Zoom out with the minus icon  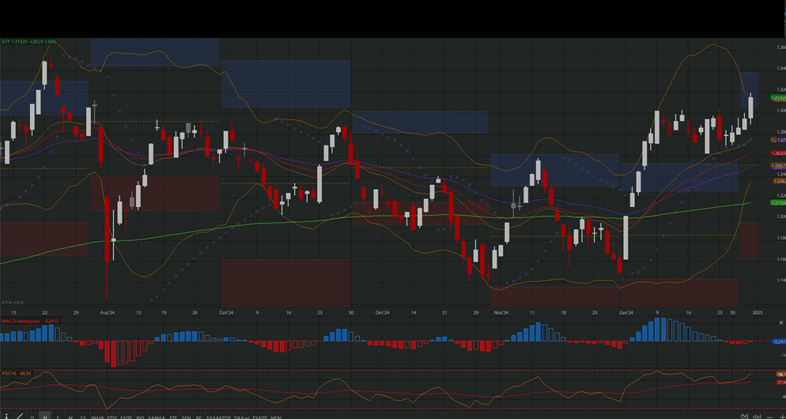coord(769,417)
